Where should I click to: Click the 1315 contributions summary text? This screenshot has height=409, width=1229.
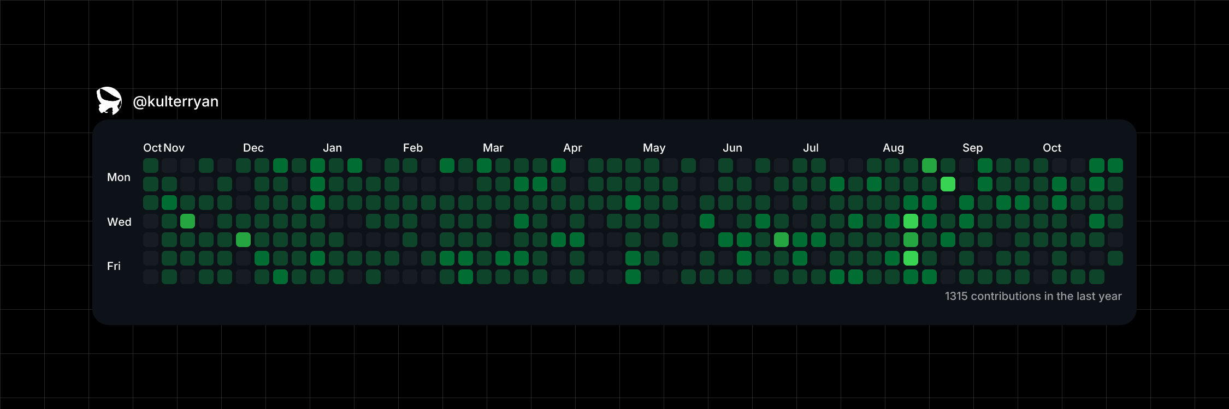[1033, 296]
